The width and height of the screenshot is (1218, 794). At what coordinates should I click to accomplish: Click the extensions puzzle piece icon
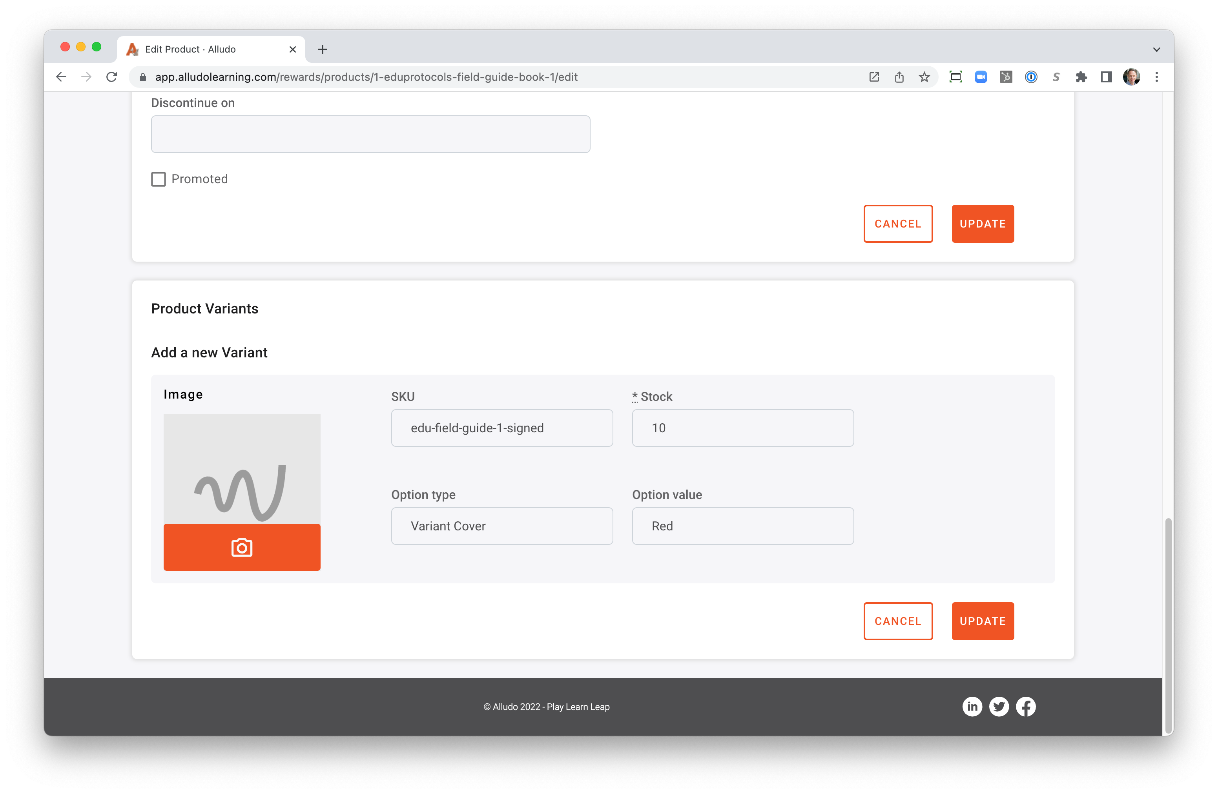1081,77
